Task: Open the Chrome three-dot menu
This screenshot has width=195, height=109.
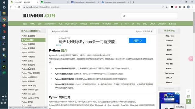Action: pyautogui.click(x=192, y=7)
